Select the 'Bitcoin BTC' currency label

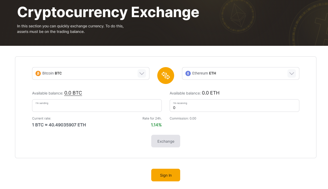(x=52, y=73)
